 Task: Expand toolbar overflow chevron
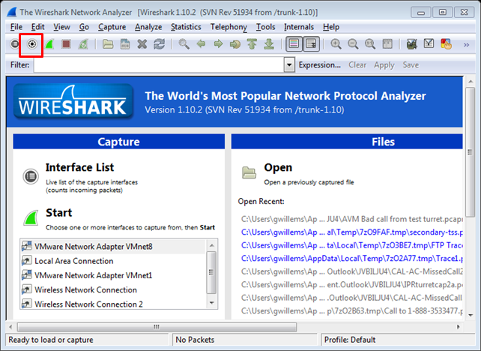[466, 45]
